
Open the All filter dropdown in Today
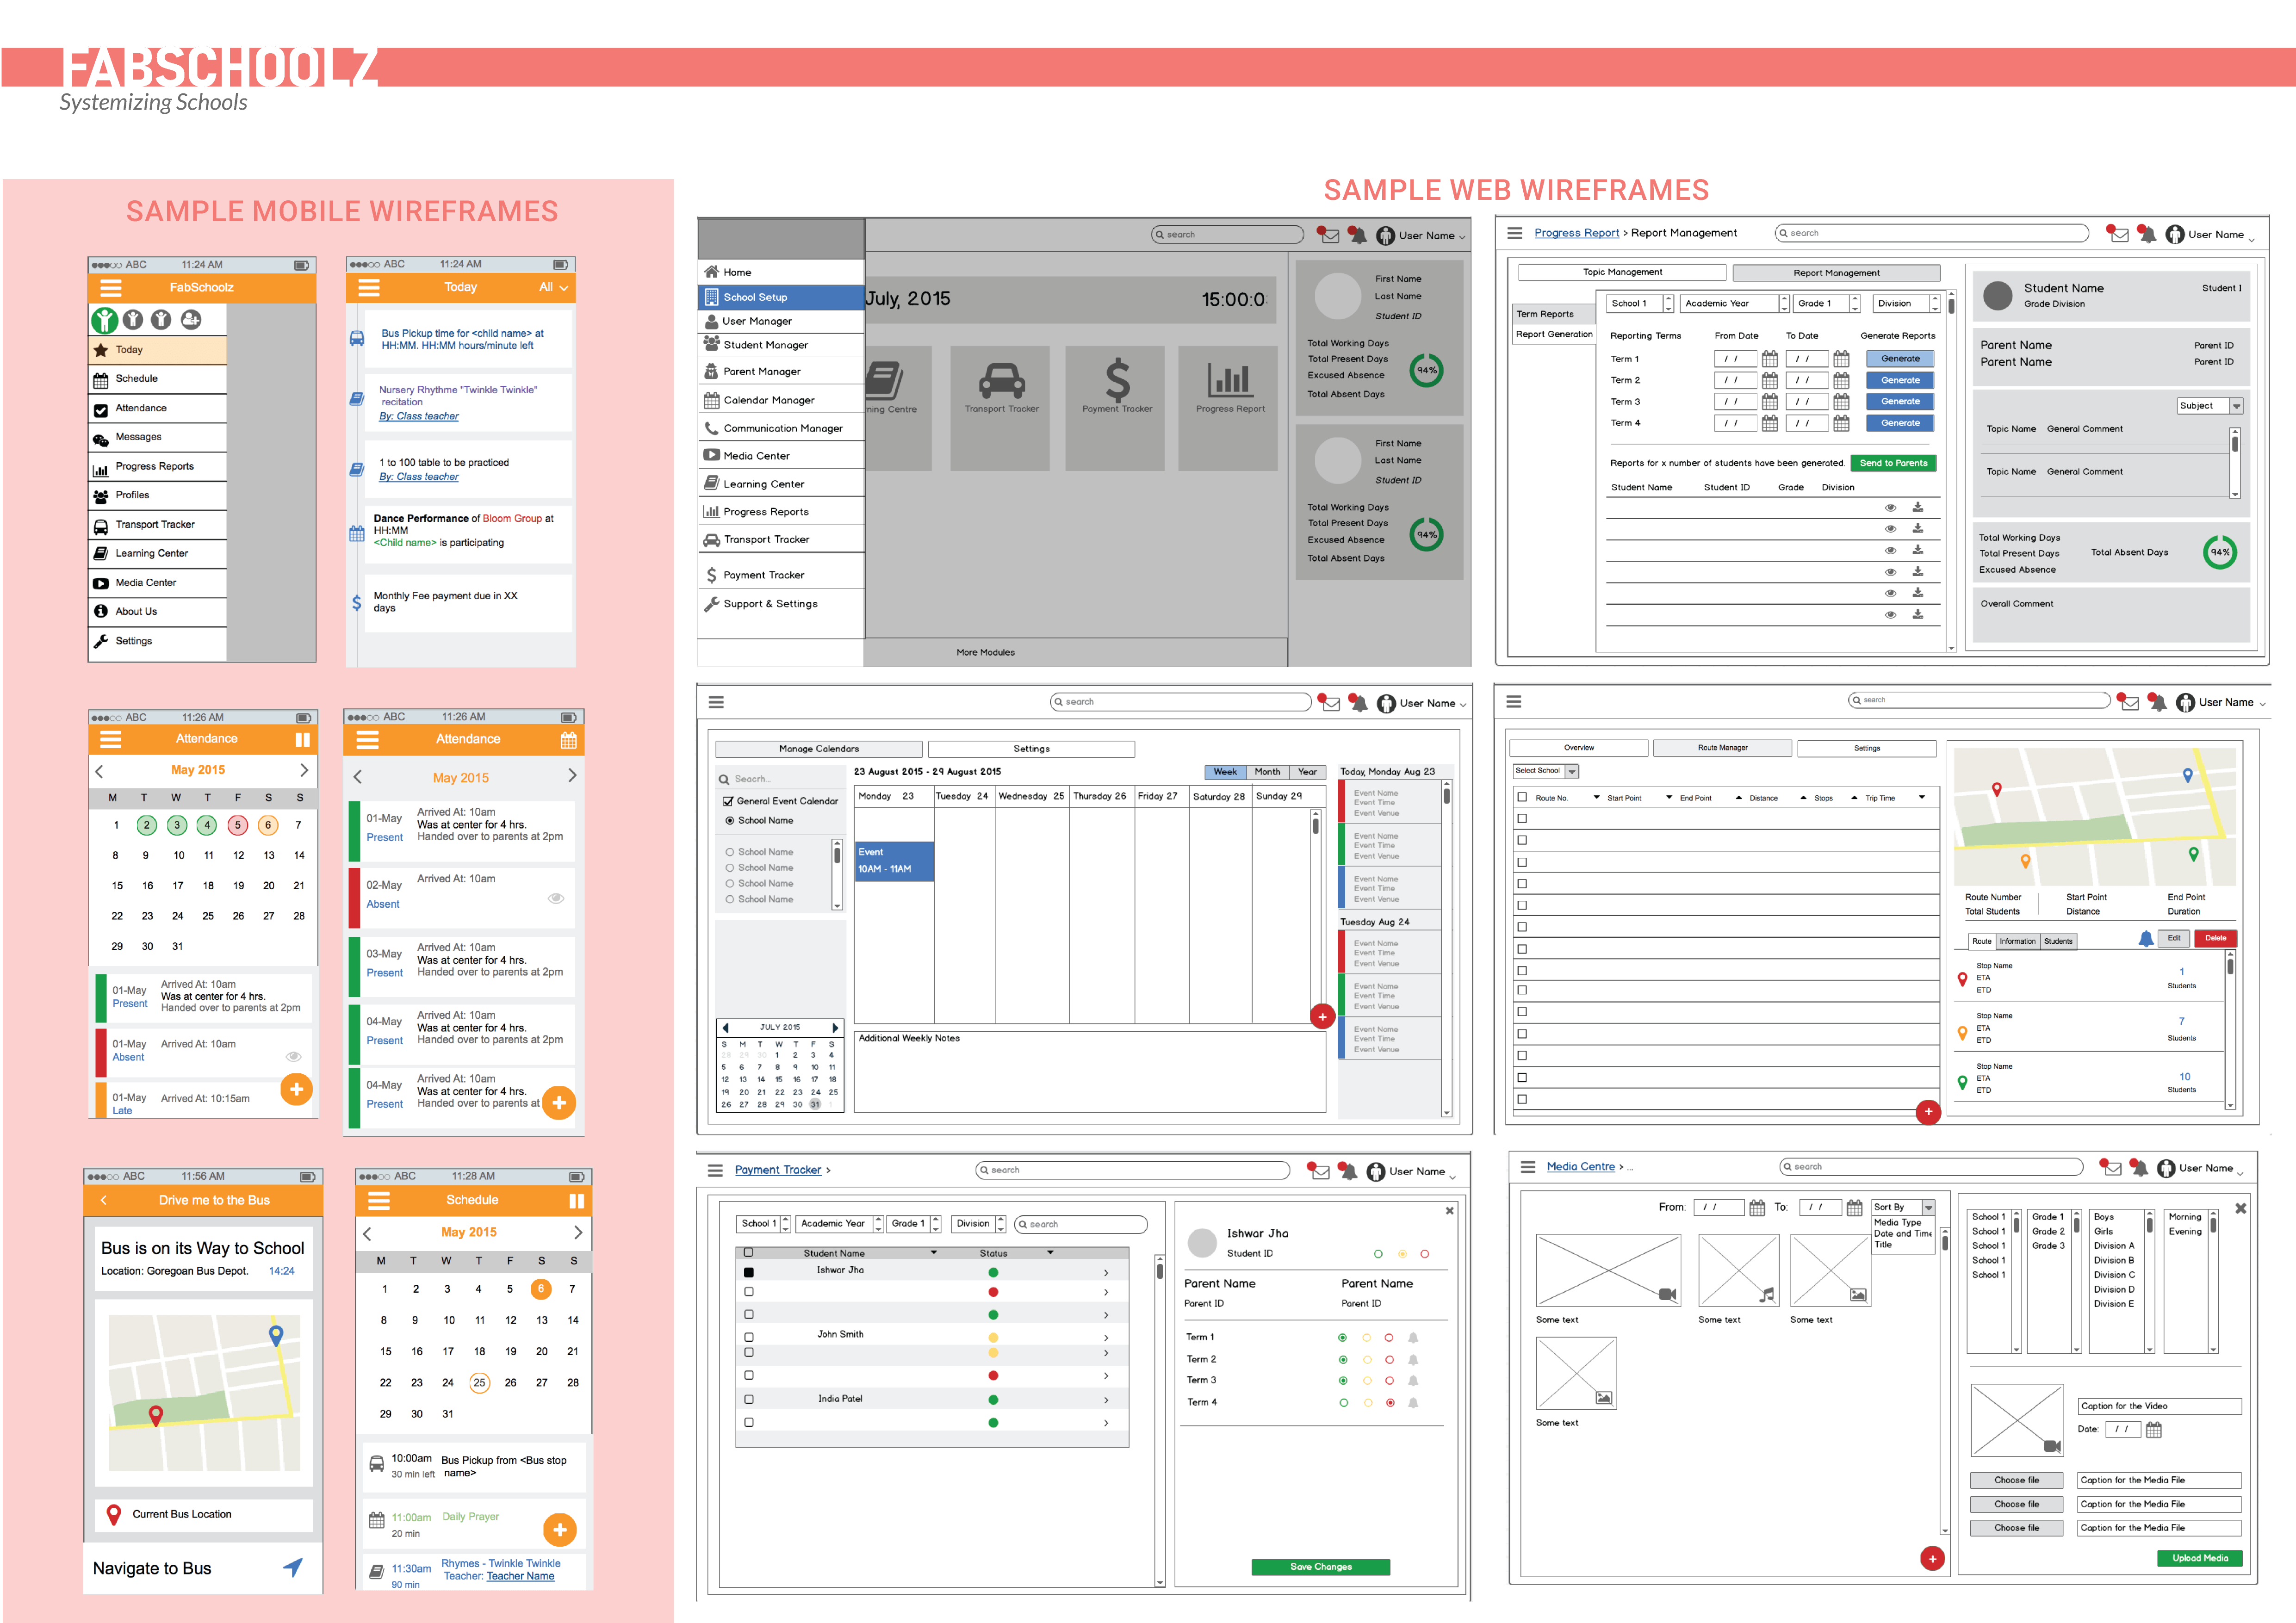[x=553, y=288]
